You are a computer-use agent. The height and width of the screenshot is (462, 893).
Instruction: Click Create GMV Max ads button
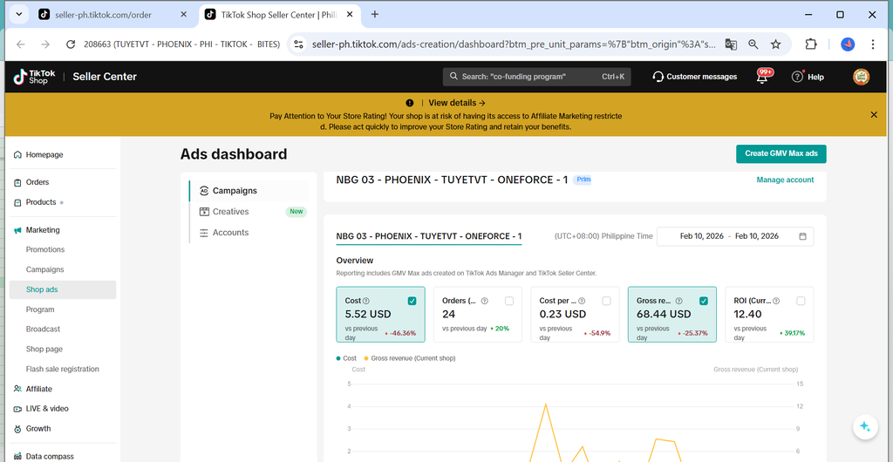point(781,153)
